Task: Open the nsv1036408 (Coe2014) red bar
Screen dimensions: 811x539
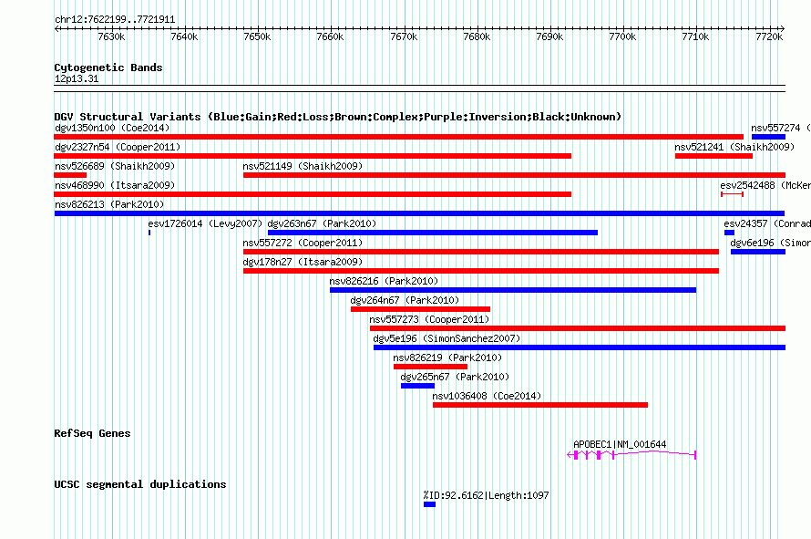Action: [x=540, y=405]
